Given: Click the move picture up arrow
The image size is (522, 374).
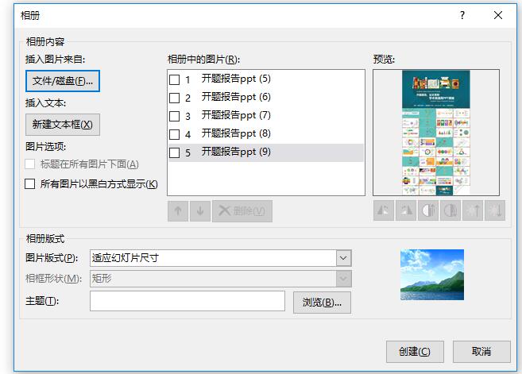Looking at the screenshot, I should click(x=178, y=211).
